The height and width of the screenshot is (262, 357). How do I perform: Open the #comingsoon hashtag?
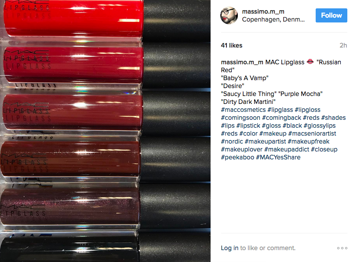240,118
